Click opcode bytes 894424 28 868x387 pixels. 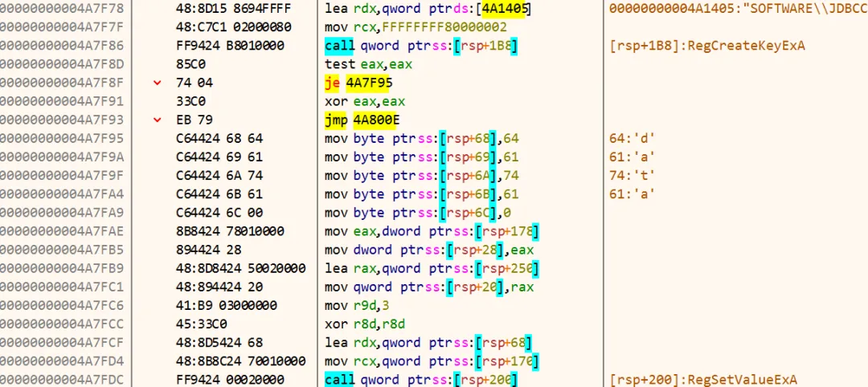[209, 250]
